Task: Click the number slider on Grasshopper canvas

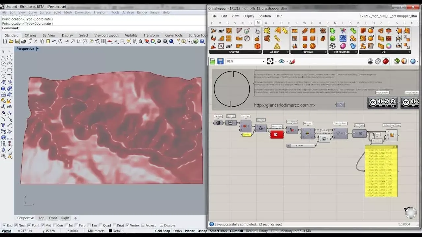Action: [x=301, y=145]
